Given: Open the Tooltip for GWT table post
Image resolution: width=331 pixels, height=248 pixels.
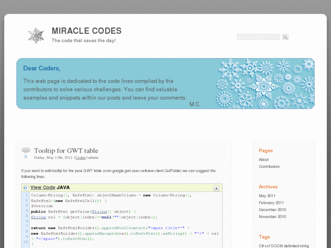Looking at the screenshot, I should point(66,151).
